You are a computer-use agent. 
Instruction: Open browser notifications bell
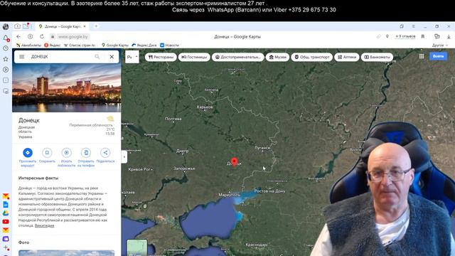[6, 38]
